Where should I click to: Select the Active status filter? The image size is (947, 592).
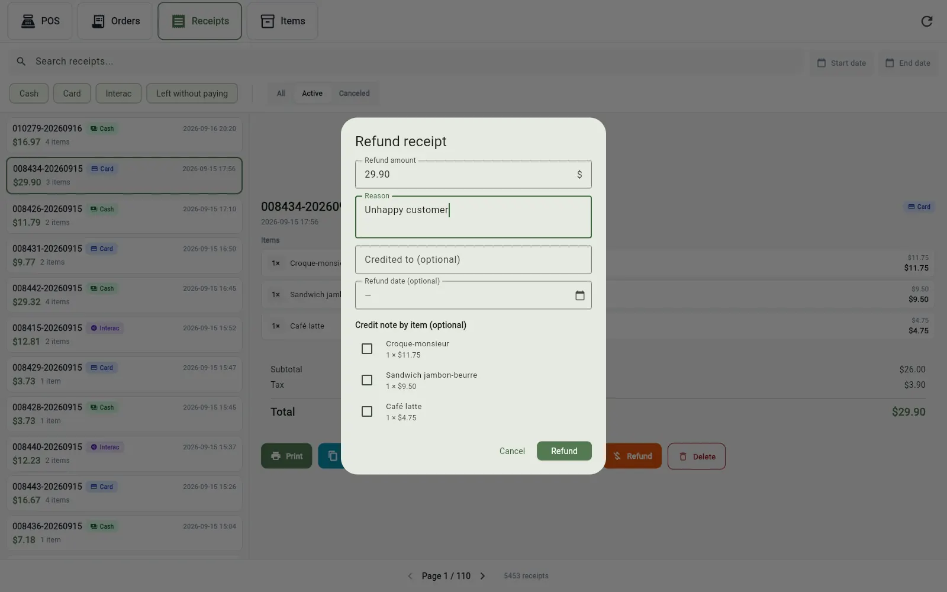tap(312, 94)
